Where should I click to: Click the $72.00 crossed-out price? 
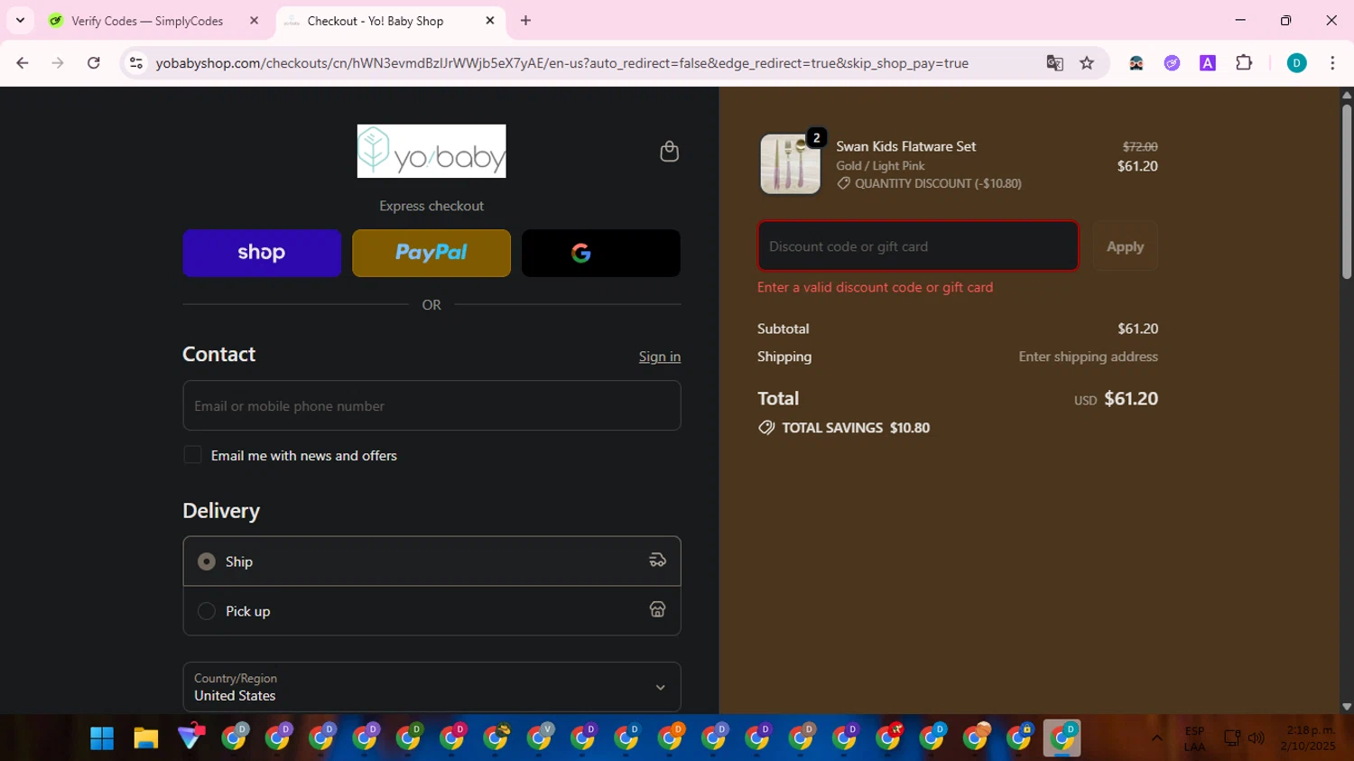tap(1140, 146)
